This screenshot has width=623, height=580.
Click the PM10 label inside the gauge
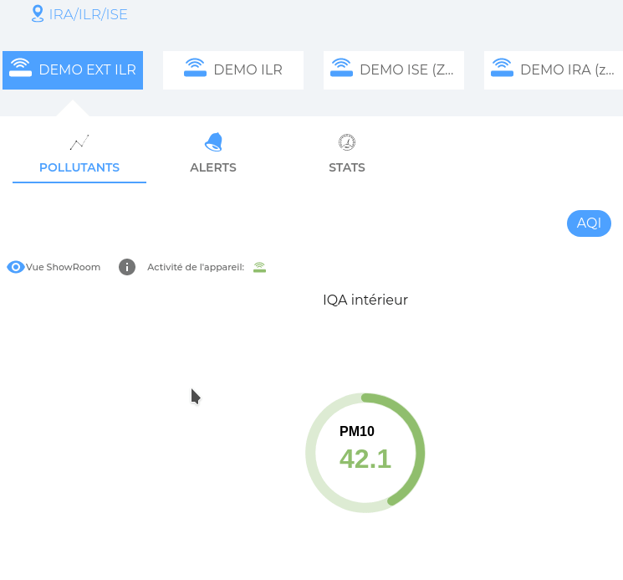coord(357,432)
